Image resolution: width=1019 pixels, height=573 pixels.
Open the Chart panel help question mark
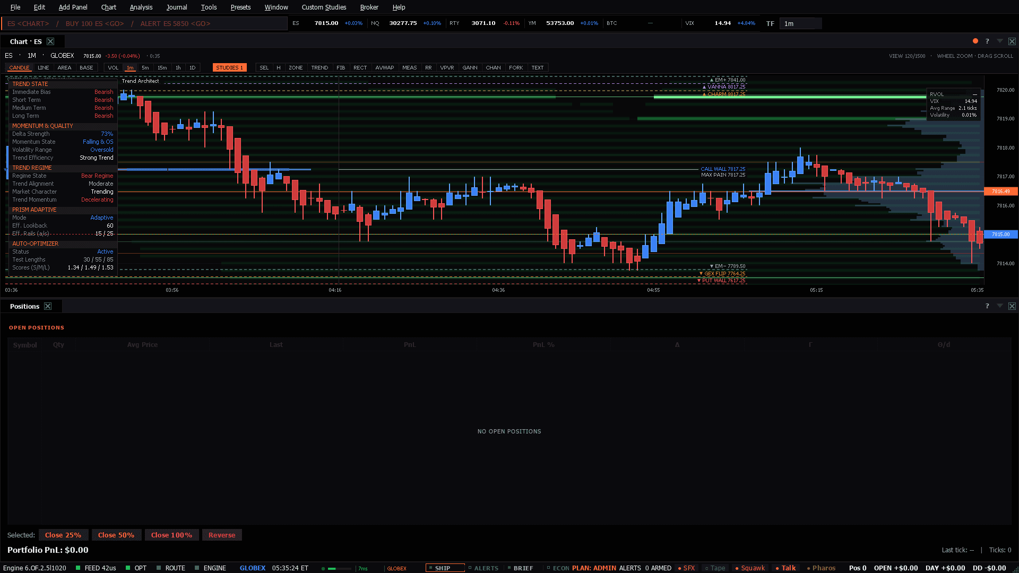pyautogui.click(x=987, y=41)
